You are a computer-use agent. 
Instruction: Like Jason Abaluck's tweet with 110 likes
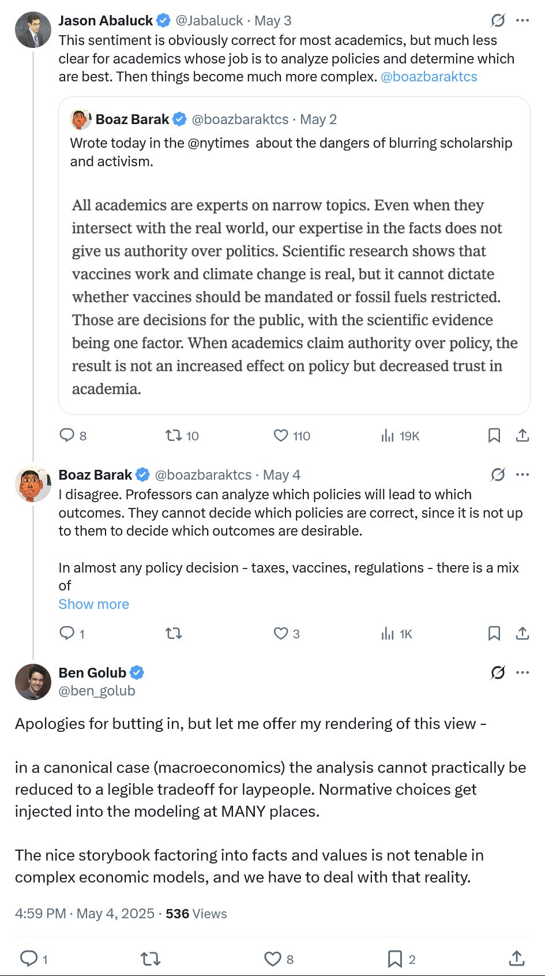pyautogui.click(x=281, y=435)
